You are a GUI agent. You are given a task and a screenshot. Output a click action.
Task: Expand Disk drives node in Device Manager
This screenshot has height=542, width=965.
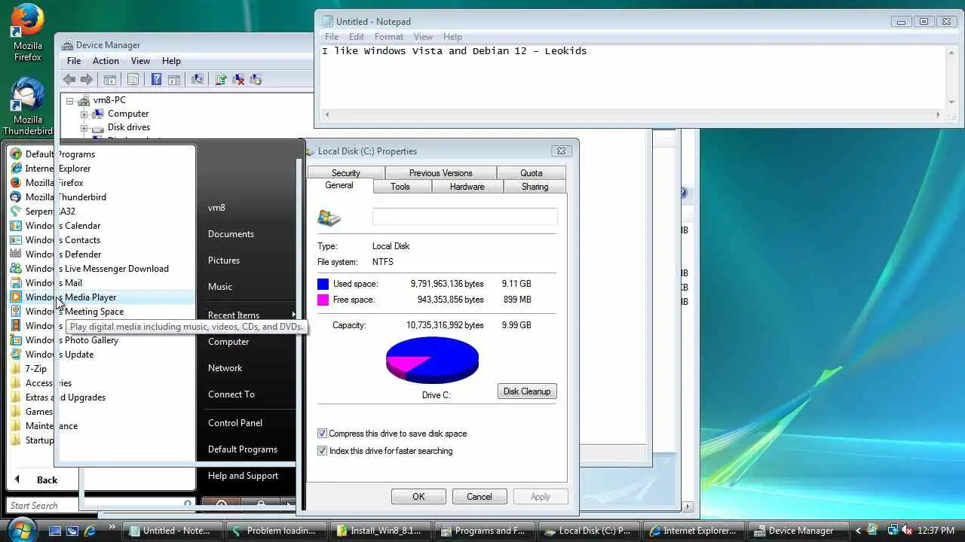(x=84, y=128)
